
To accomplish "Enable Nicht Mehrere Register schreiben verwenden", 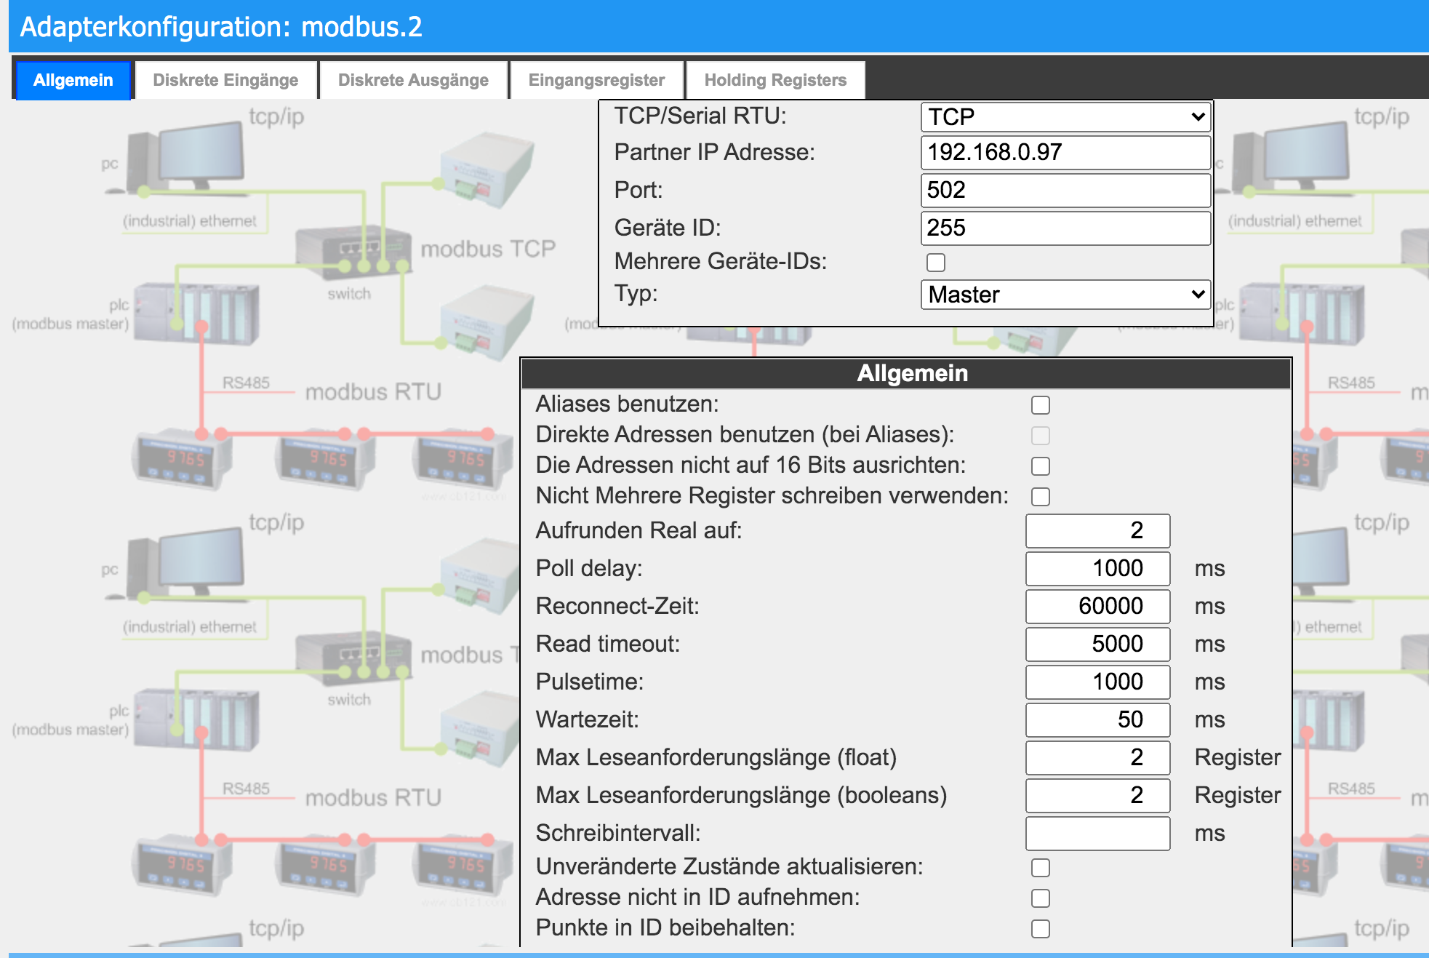I will coord(1041,497).
